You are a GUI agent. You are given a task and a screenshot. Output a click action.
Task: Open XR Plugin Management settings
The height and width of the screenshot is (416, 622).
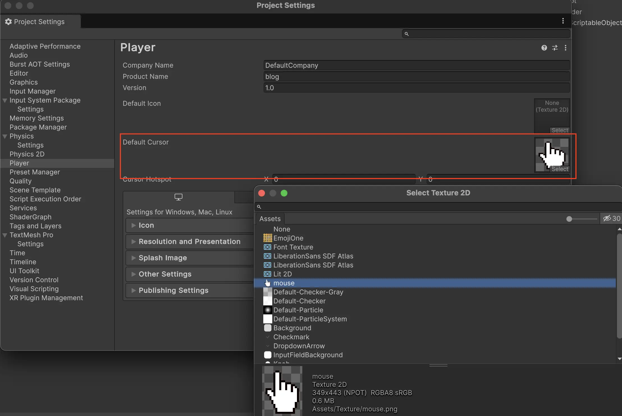pyautogui.click(x=46, y=298)
